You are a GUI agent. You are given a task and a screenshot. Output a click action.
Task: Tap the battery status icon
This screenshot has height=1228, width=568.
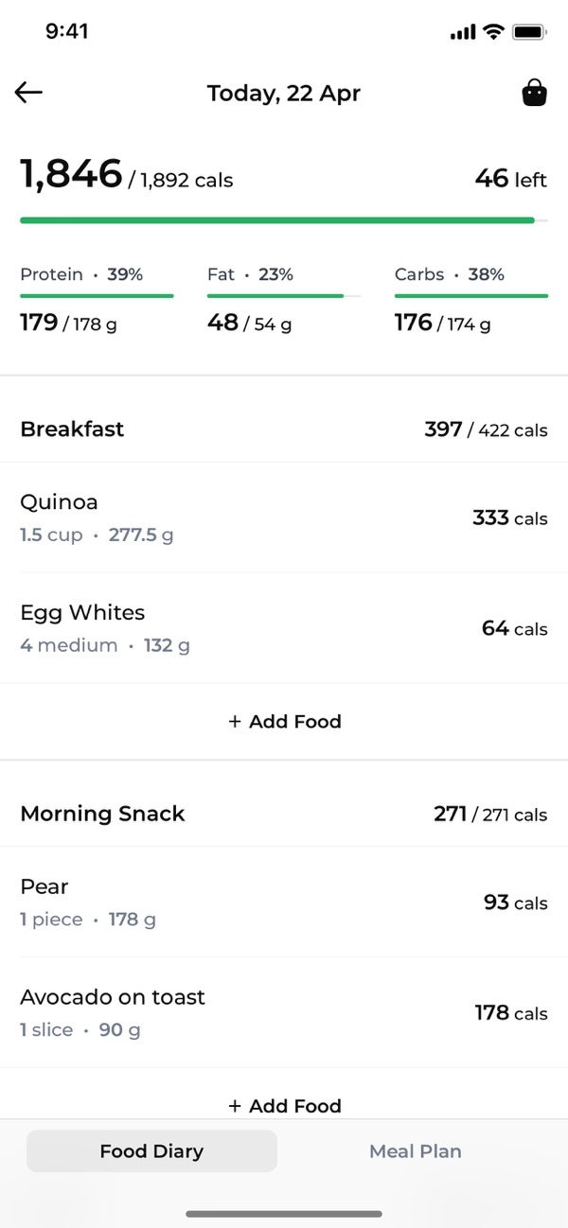point(528,32)
